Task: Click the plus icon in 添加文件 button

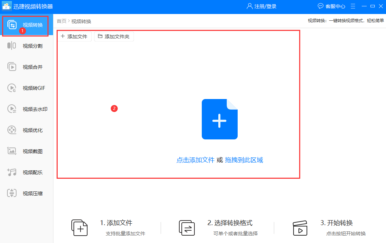Action: pos(63,36)
